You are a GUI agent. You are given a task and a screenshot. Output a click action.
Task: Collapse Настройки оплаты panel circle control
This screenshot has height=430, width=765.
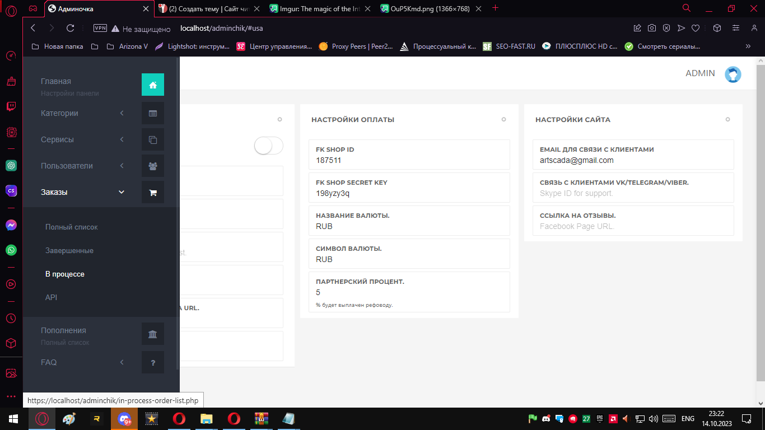click(503, 119)
